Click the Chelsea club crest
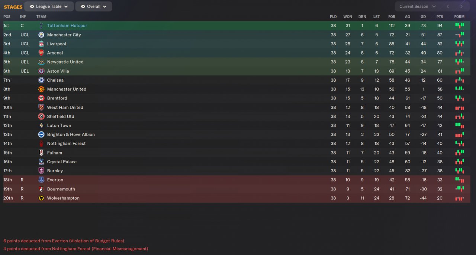Screen dimensions: 476x255 click(41, 80)
